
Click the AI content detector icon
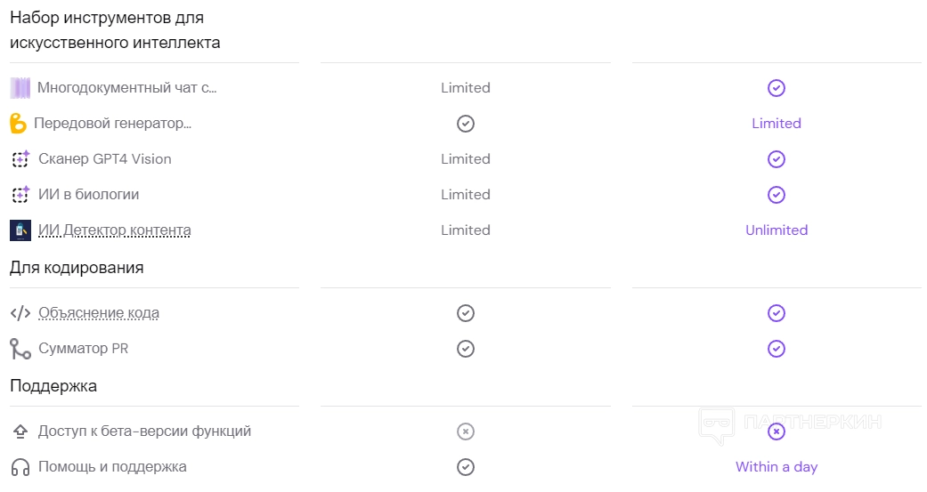(20, 230)
